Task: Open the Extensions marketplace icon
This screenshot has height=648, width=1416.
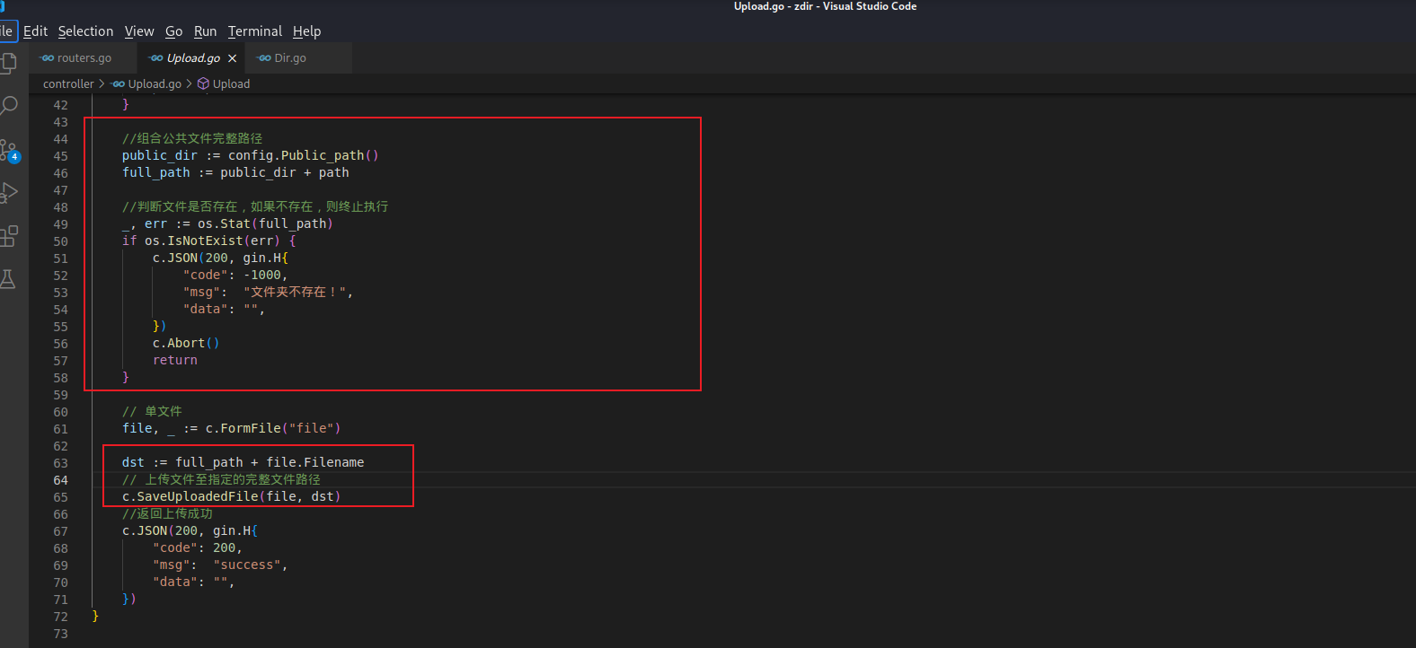Action: [10, 236]
